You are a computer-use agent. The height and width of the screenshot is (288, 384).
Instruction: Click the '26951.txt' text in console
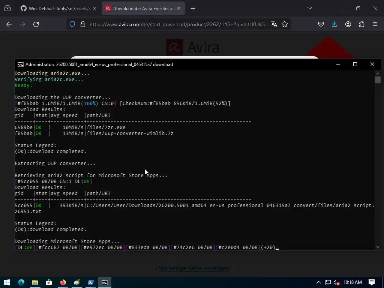click(x=28, y=211)
